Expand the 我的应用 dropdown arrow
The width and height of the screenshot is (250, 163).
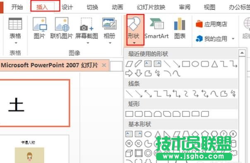[x=233, y=39]
